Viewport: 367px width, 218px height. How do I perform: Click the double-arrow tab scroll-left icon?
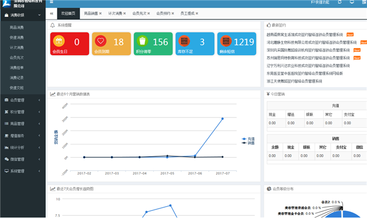[51, 12]
